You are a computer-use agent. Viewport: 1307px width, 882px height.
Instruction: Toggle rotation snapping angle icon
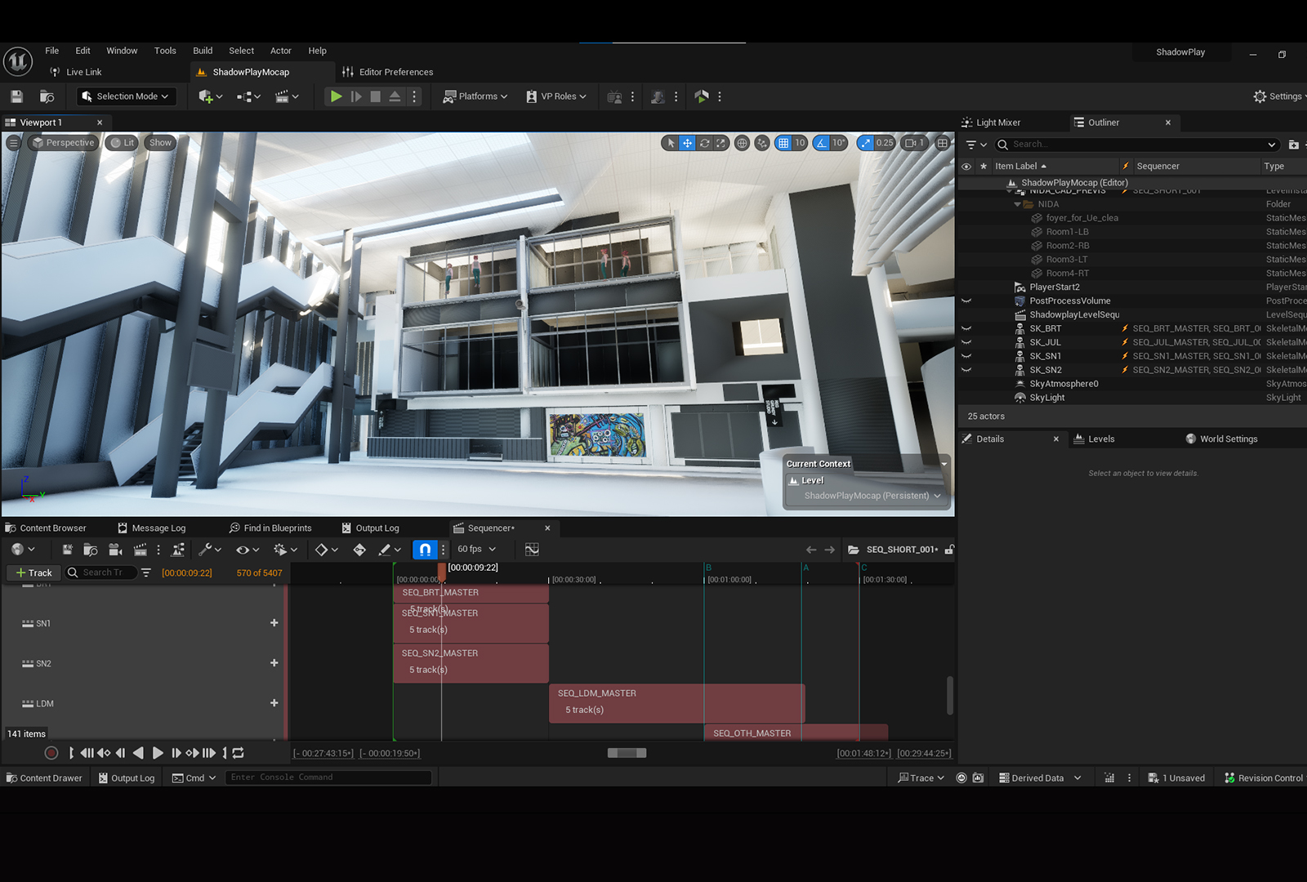point(822,143)
